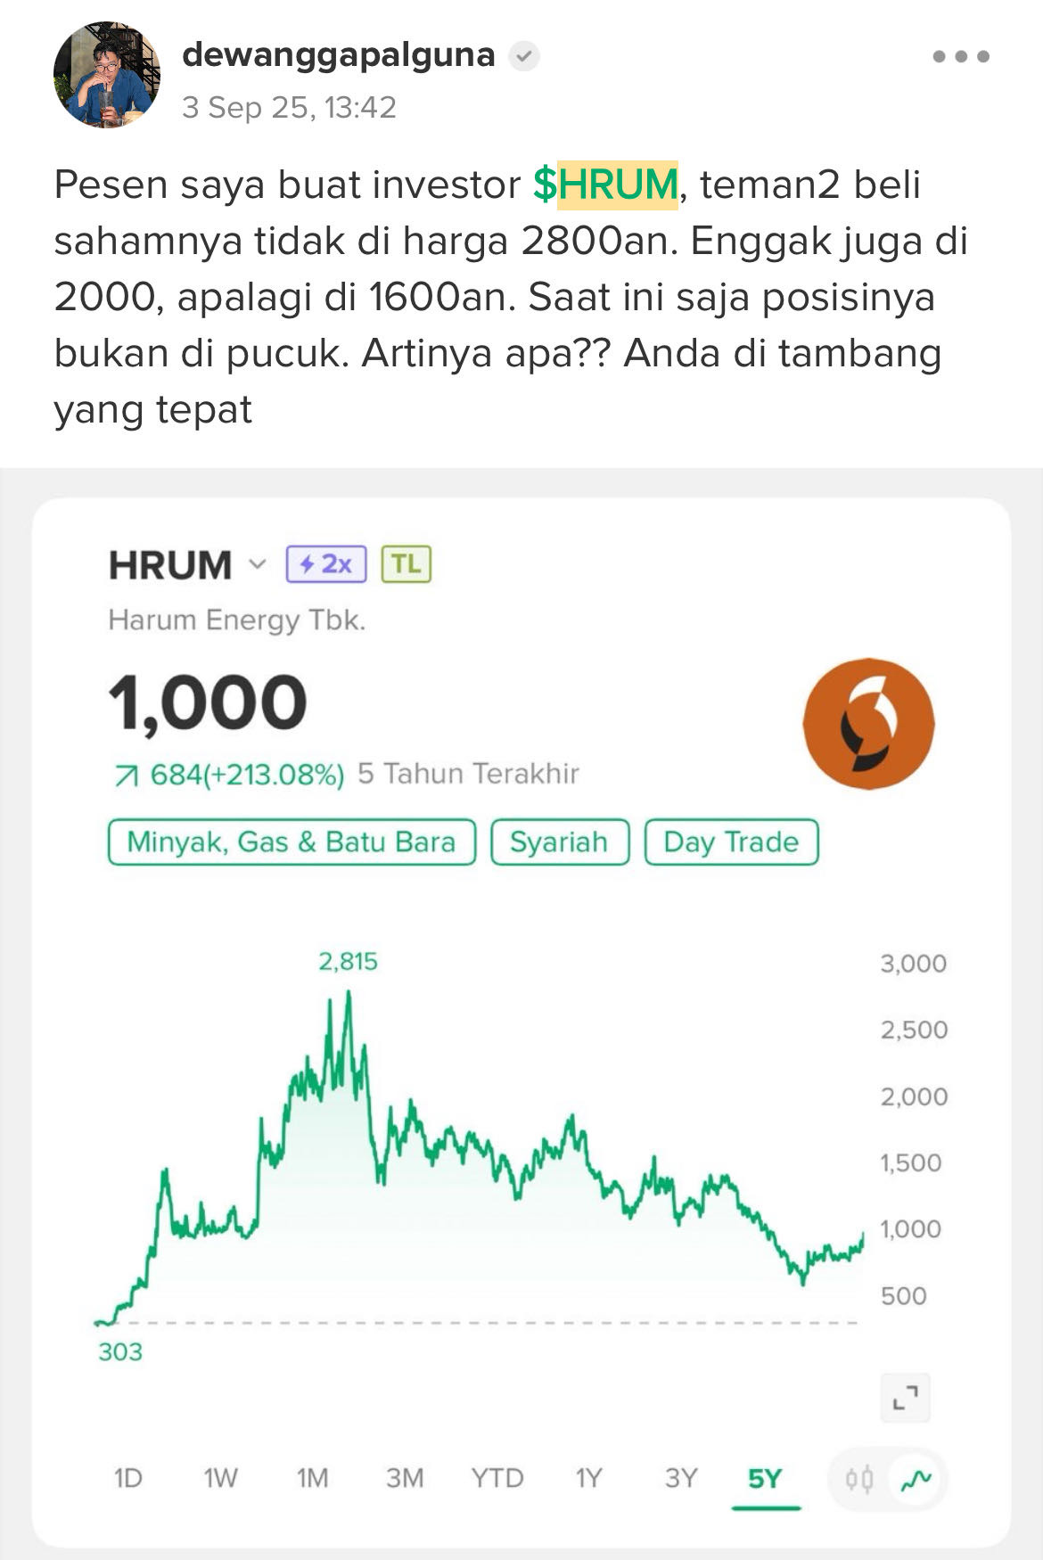Open the dewanggapalguna username link
The image size is (1043, 1560).
pos(339,55)
